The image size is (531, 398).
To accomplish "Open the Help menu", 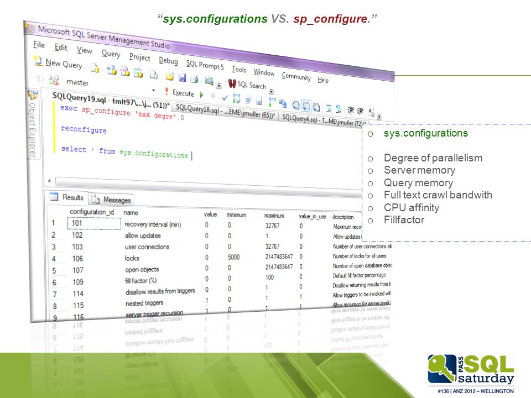I will [x=323, y=80].
